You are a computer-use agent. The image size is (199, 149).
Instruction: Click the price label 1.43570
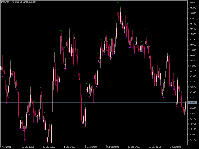(192, 87)
